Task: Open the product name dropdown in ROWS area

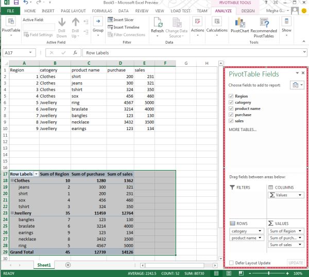Action: point(260,238)
